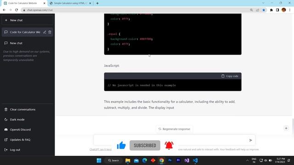Click the blue thumbs-up like icon
Viewport: 294px width, 165px height.
tap(121, 145)
